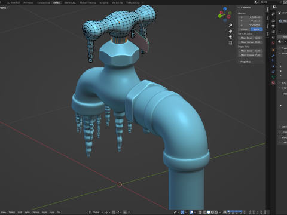Open the Mesh menu in viewport header
This screenshot has height=215, width=287.
coord(27,212)
